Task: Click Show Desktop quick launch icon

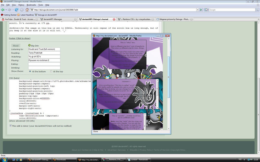Action: coord(13,160)
